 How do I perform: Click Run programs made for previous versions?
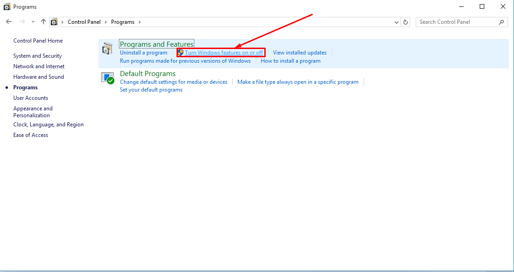click(x=185, y=61)
